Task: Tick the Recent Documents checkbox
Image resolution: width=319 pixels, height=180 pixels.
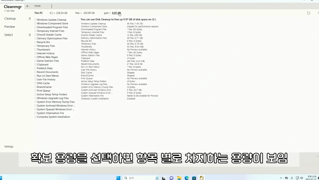Action: pyautogui.click(x=36, y=72)
